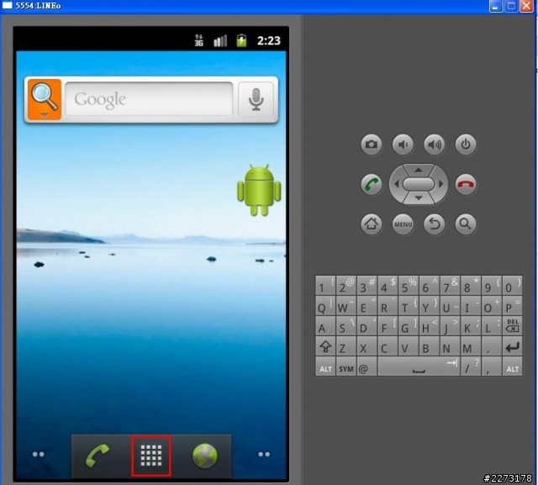
Task: Click the DEL key on keyboard
Action: pyautogui.click(x=512, y=326)
